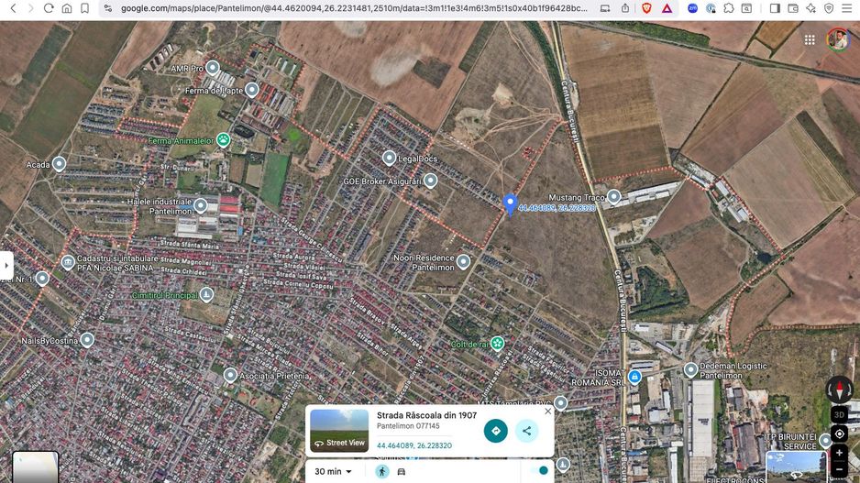Open the VPN shield icon
This screenshot has height=483, width=860.
(829, 8)
